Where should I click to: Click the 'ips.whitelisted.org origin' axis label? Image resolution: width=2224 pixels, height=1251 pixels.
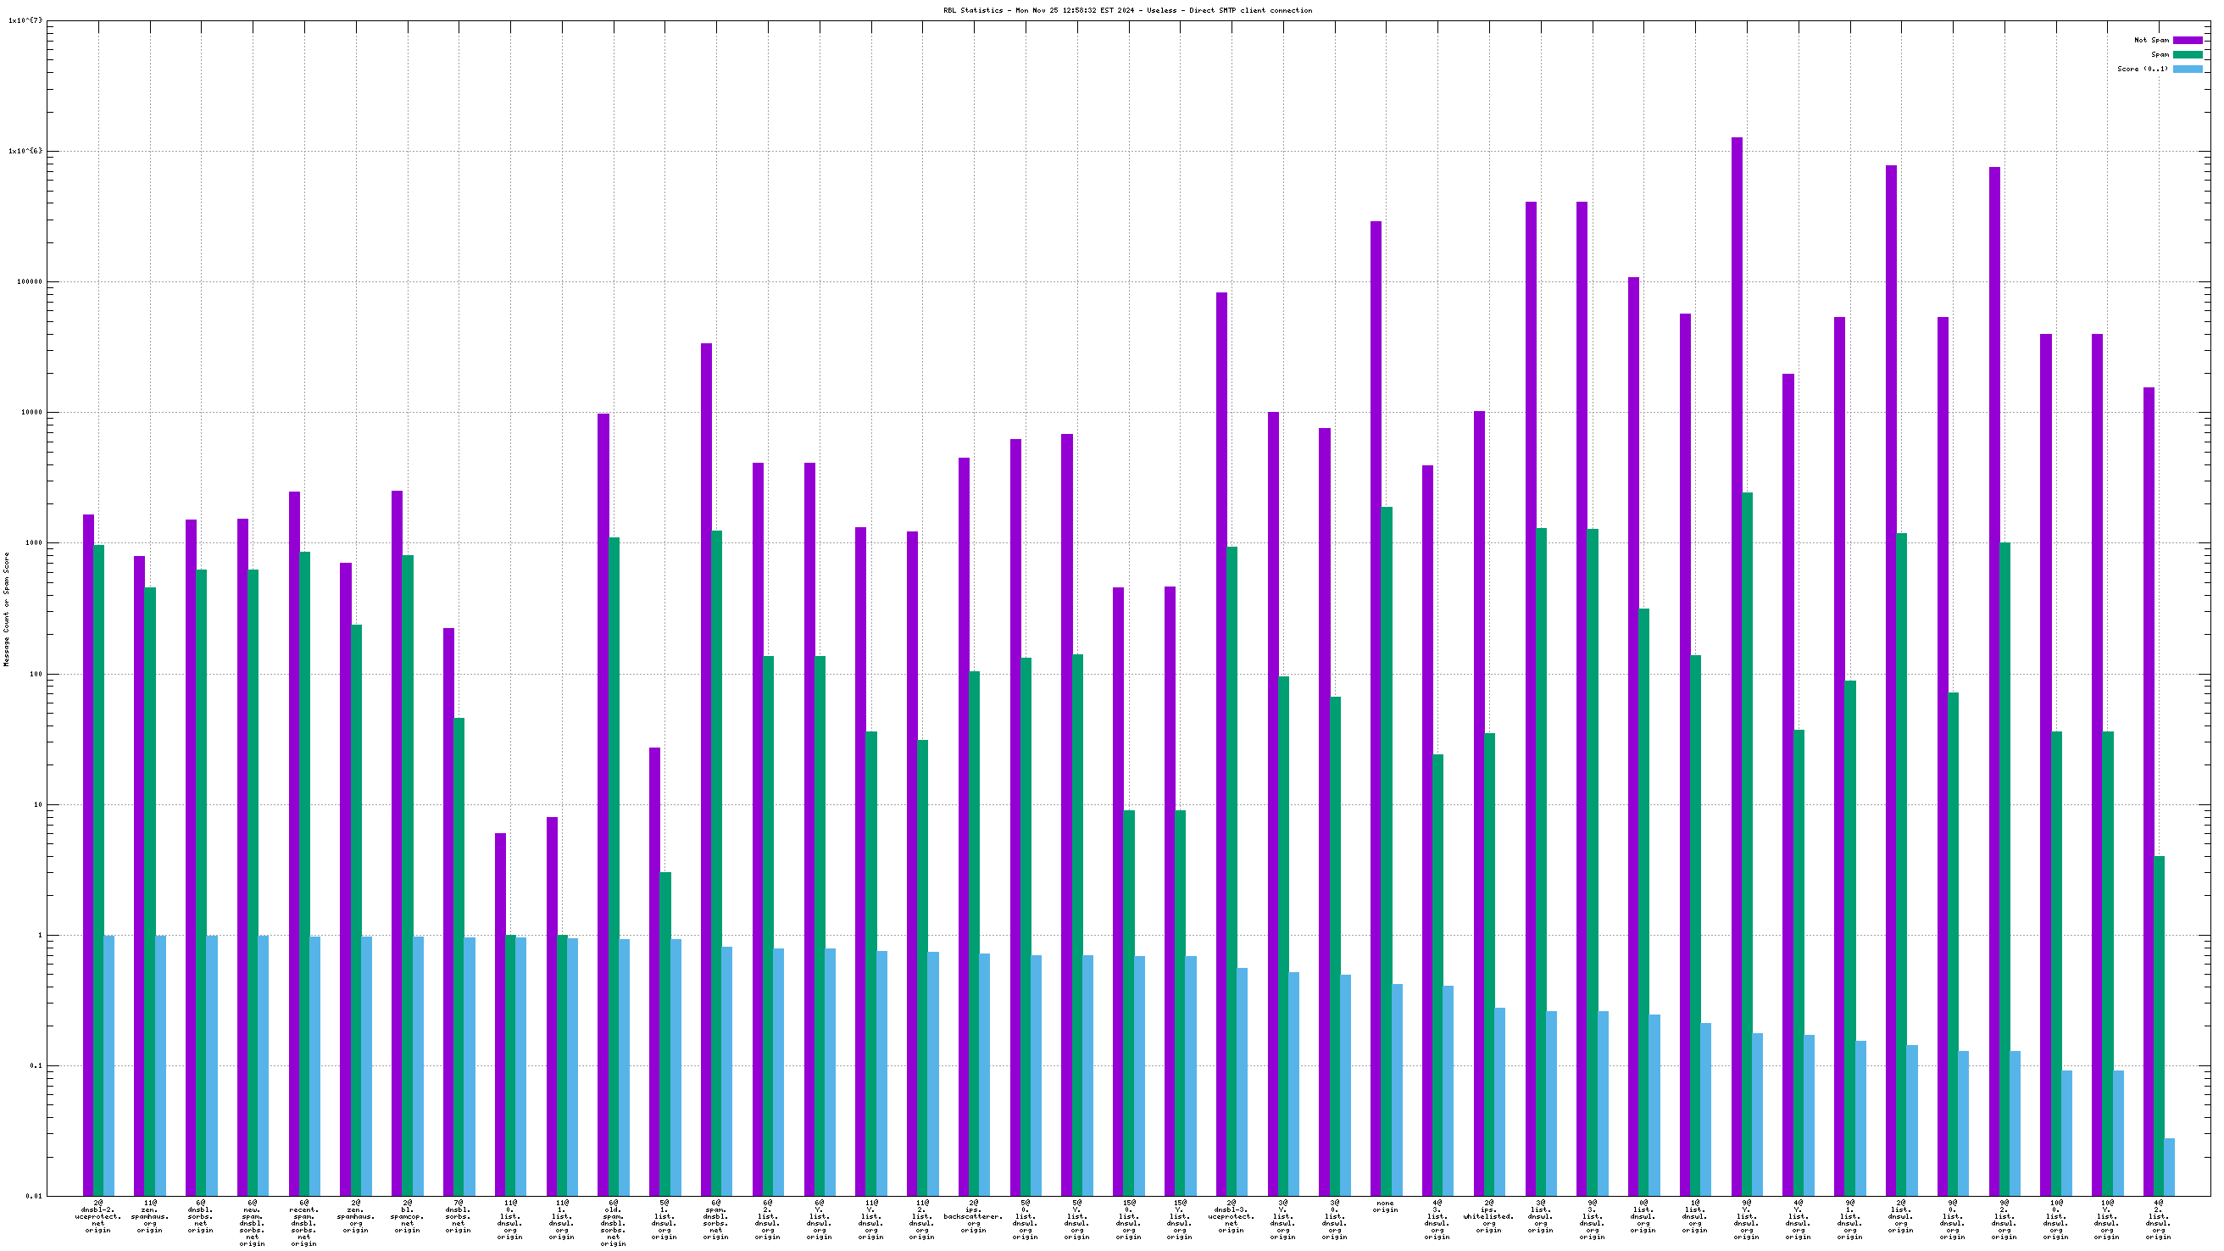point(1488,1215)
